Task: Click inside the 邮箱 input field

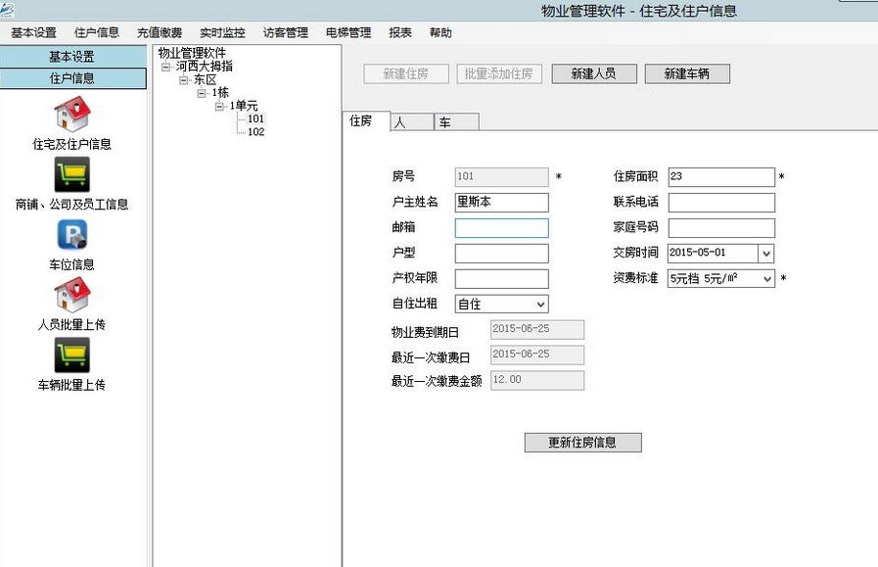Action: pos(499,227)
